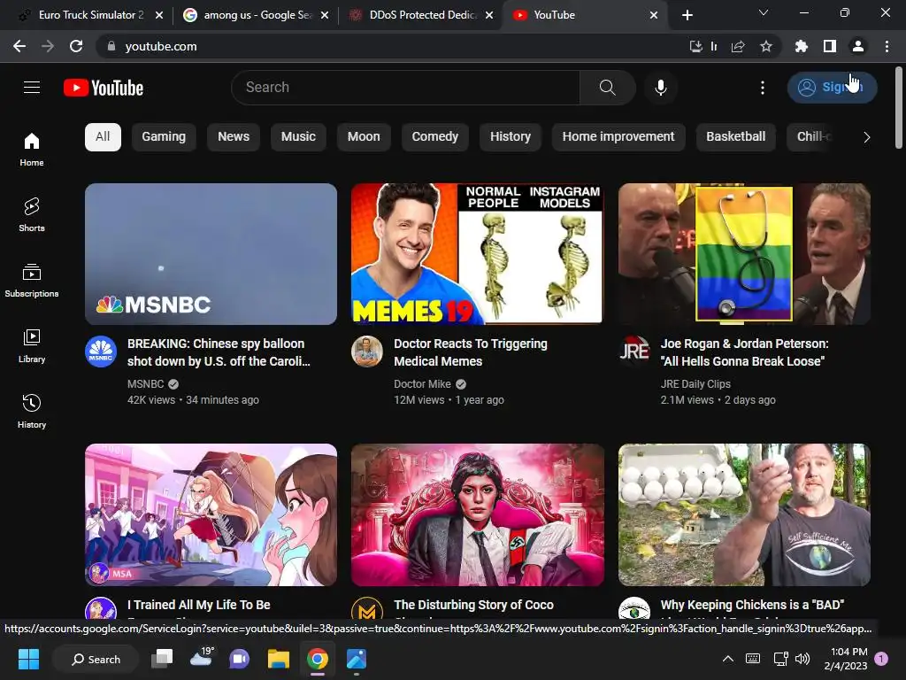The height and width of the screenshot is (680, 906).
Task: Open the Coco Chanel video thumbnail
Action: (x=477, y=514)
